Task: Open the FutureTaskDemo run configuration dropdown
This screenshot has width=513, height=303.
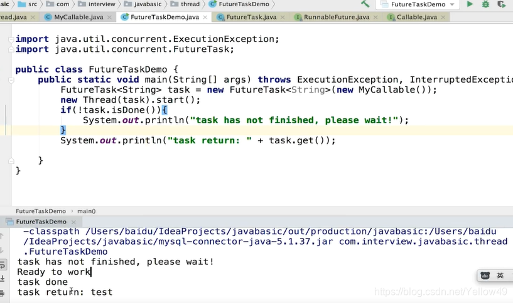Action: pos(418,4)
